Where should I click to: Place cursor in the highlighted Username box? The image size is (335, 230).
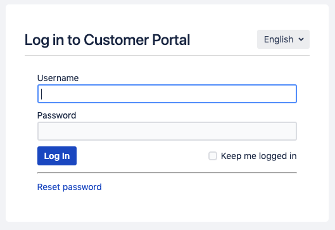point(167,94)
